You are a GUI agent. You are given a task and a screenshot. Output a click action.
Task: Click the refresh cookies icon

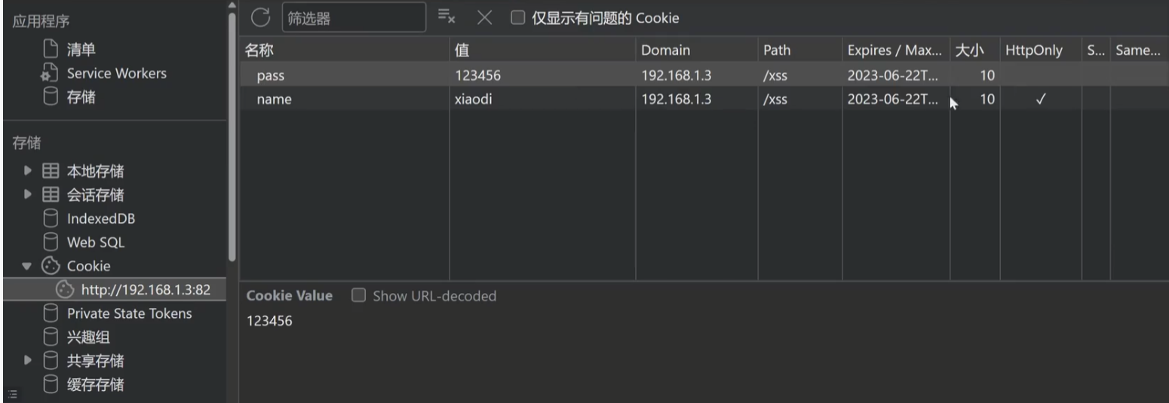(x=259, y=17)
